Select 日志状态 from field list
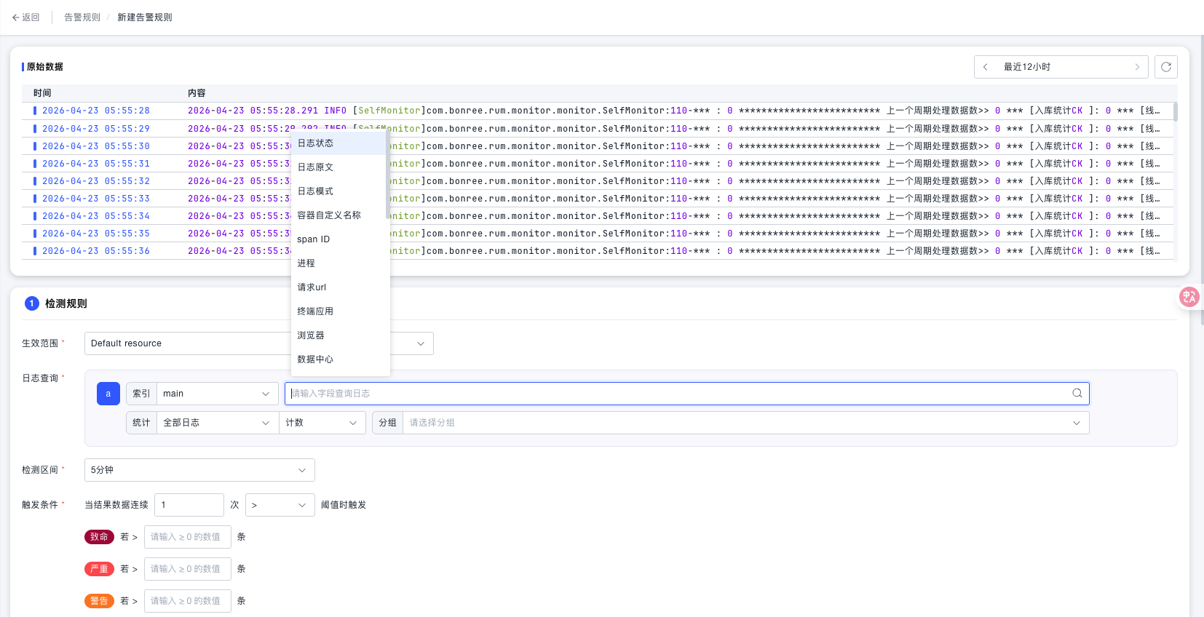The height and width of the screenshot is (617, 1204). coord(338,143)
